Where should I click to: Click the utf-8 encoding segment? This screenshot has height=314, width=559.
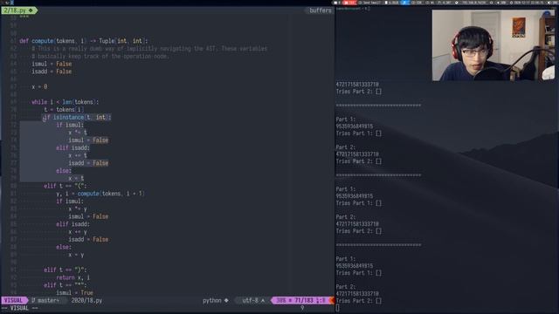pos(253,300)
